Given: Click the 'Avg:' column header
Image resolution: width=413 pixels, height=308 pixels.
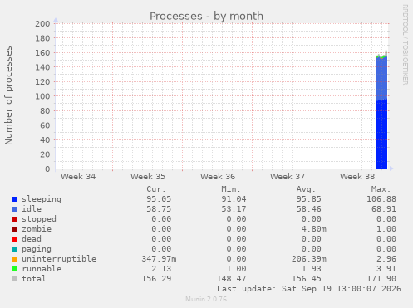Looking at the screenshot, I should click(x=306, y=189).
